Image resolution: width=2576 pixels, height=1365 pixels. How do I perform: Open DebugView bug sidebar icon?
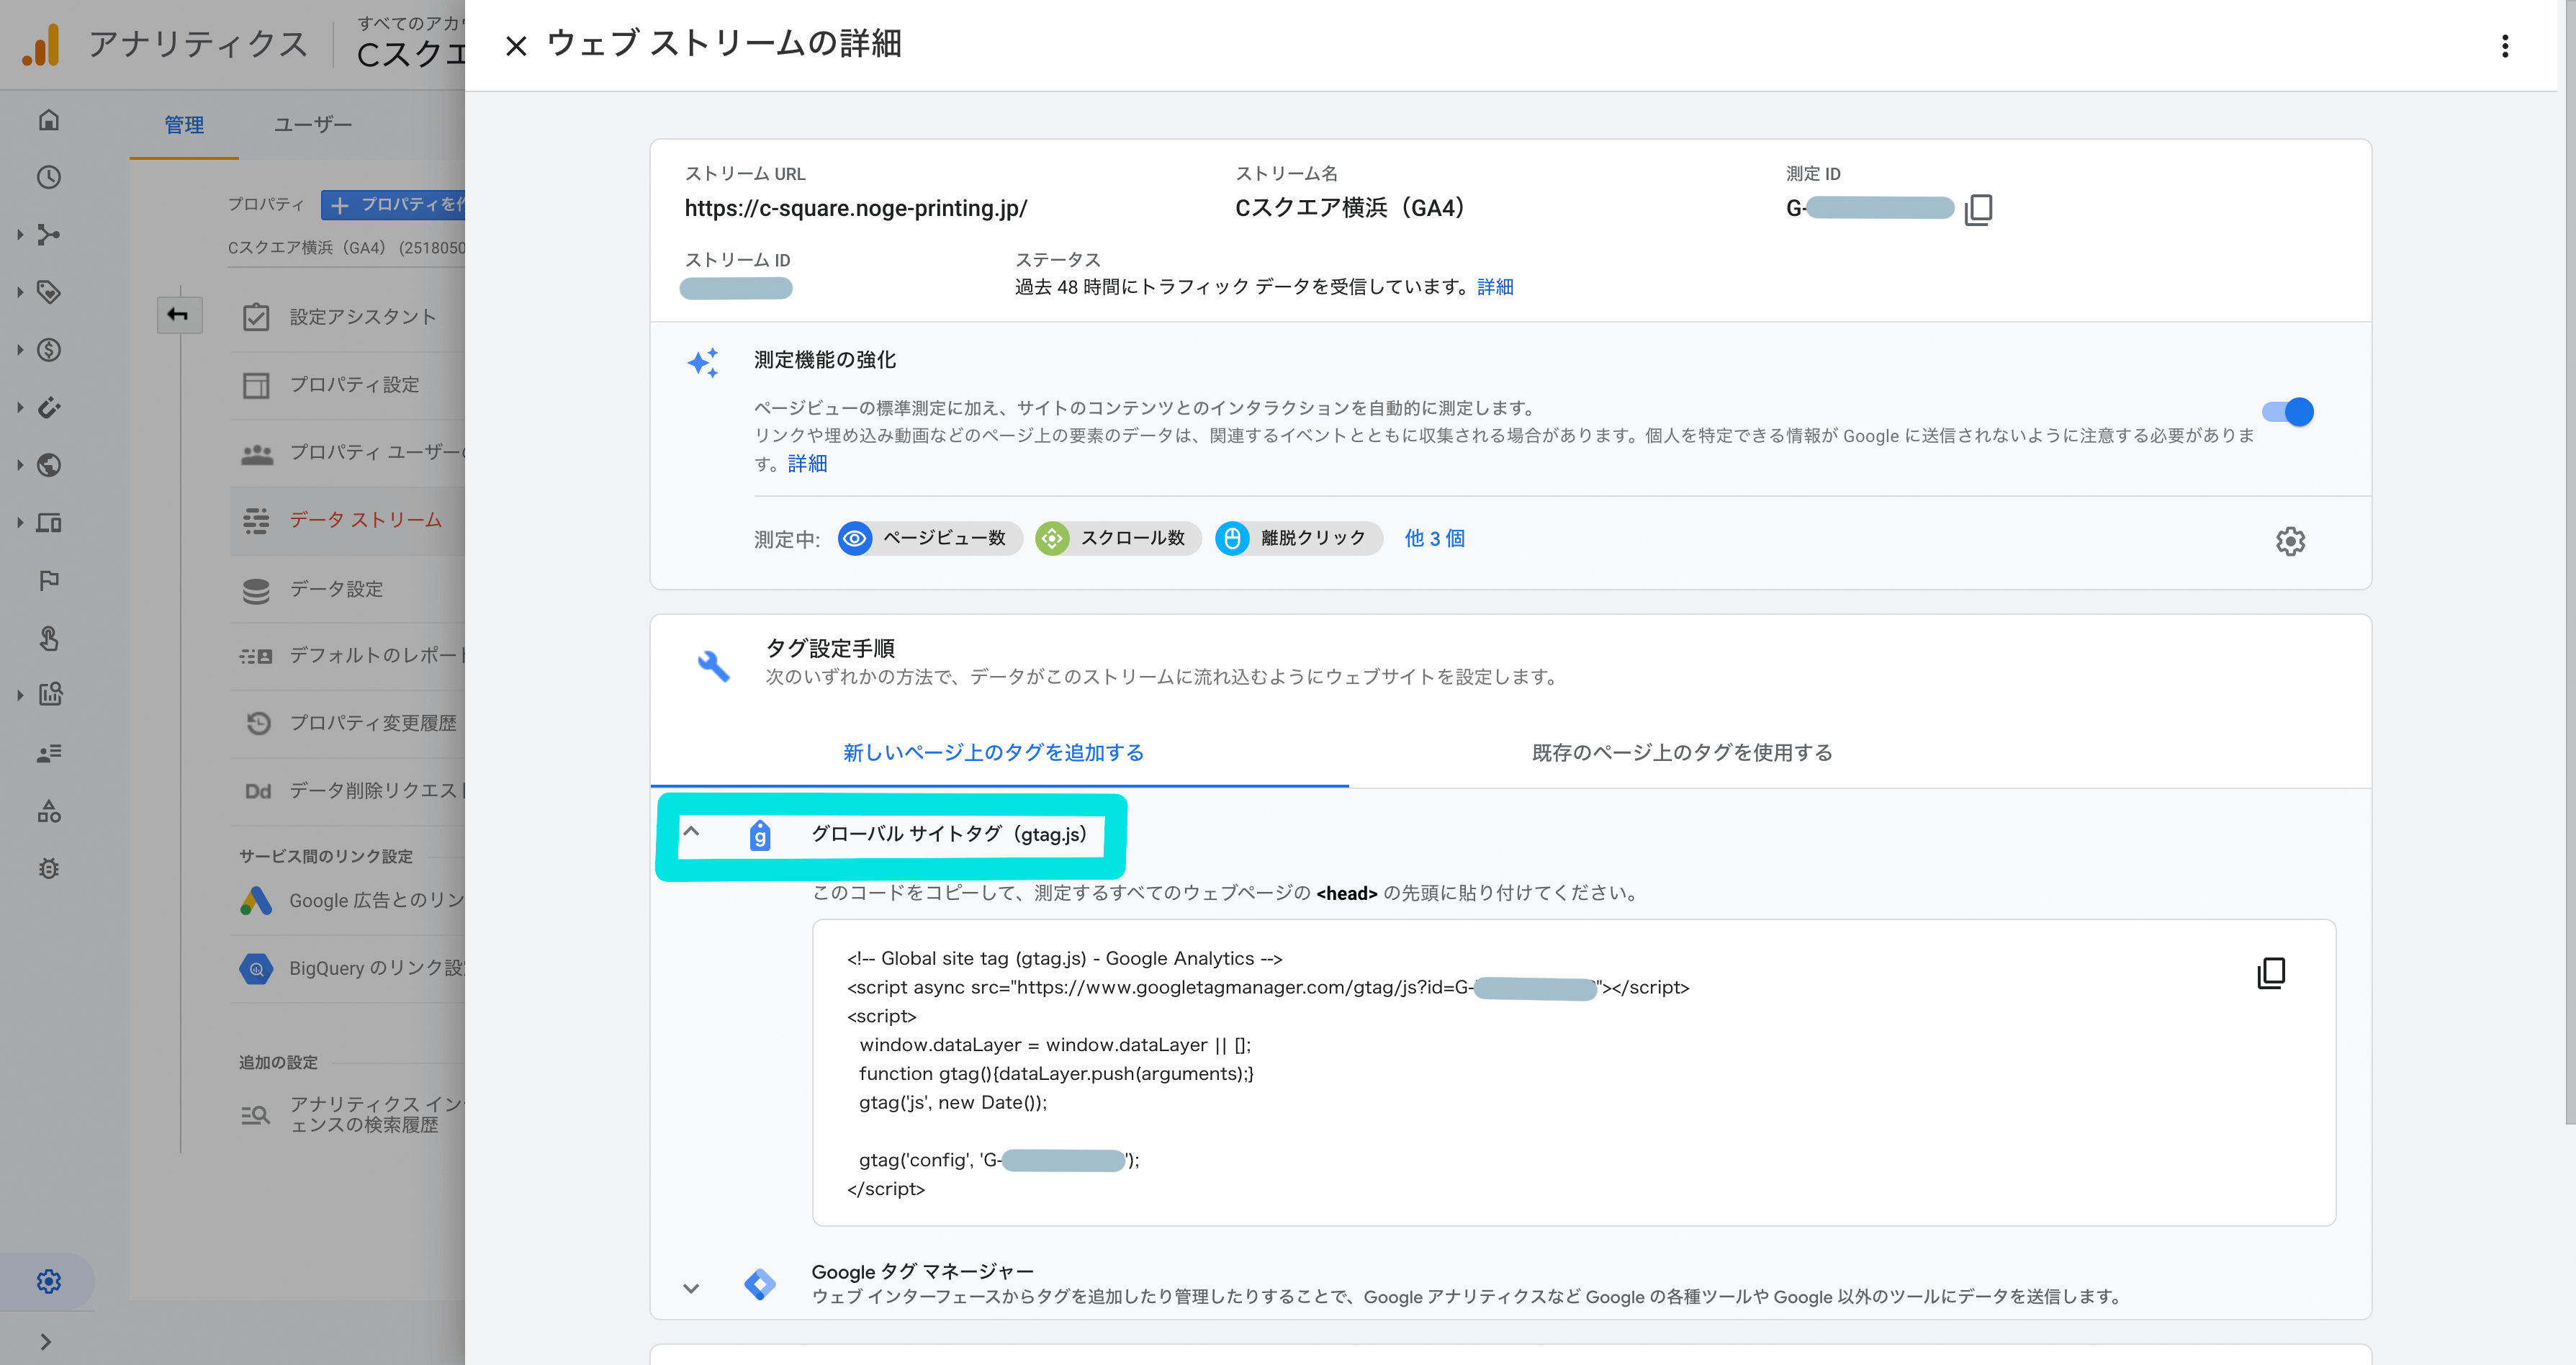(x=48, y=868)
